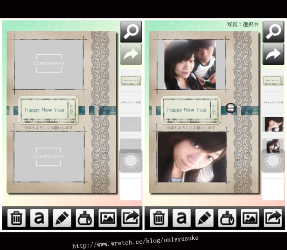Screen dimensions: 287x250
Task: Tap the lower empty photo placeholder in left screen
Action: (49, 157)
